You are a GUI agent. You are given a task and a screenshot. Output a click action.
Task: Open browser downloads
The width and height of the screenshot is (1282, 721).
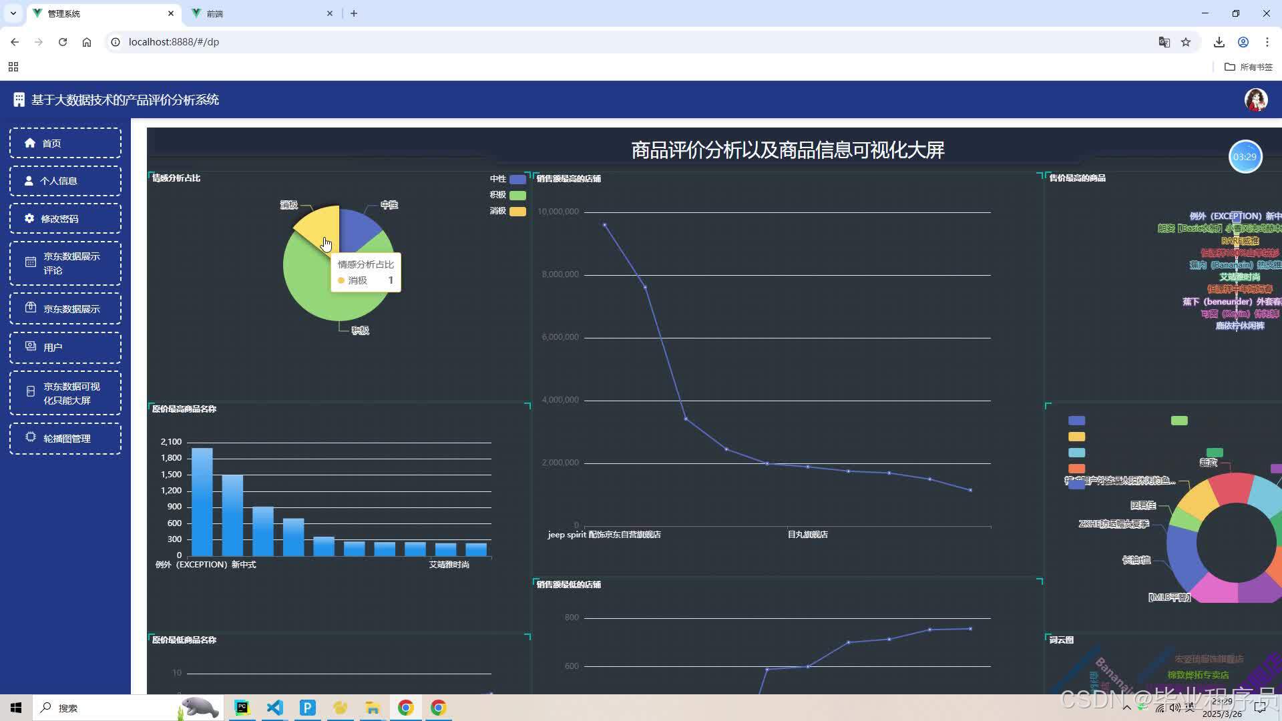(1219, 42)
